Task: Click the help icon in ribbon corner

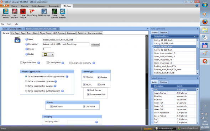Action: coord(197,6)
